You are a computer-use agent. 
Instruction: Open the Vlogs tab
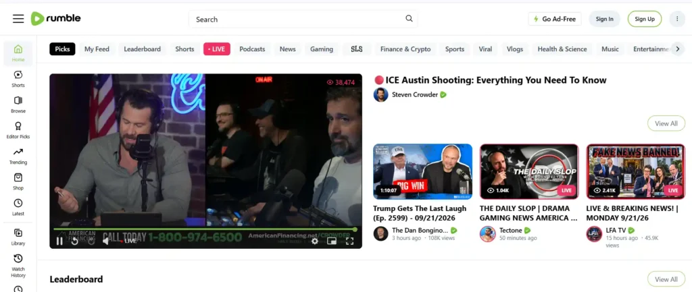tap(514, 49)
